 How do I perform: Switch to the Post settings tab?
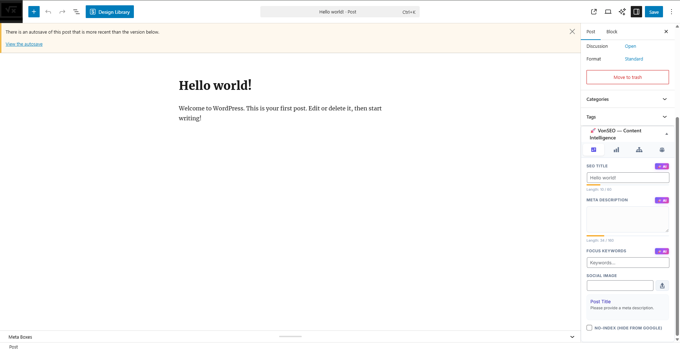click(591, 31)
